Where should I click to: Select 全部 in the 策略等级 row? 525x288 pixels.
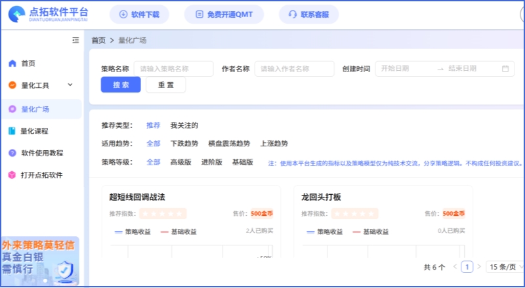click(x=154, y=162)
